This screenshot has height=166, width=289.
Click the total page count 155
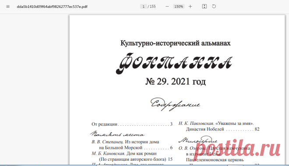[153, 7]
